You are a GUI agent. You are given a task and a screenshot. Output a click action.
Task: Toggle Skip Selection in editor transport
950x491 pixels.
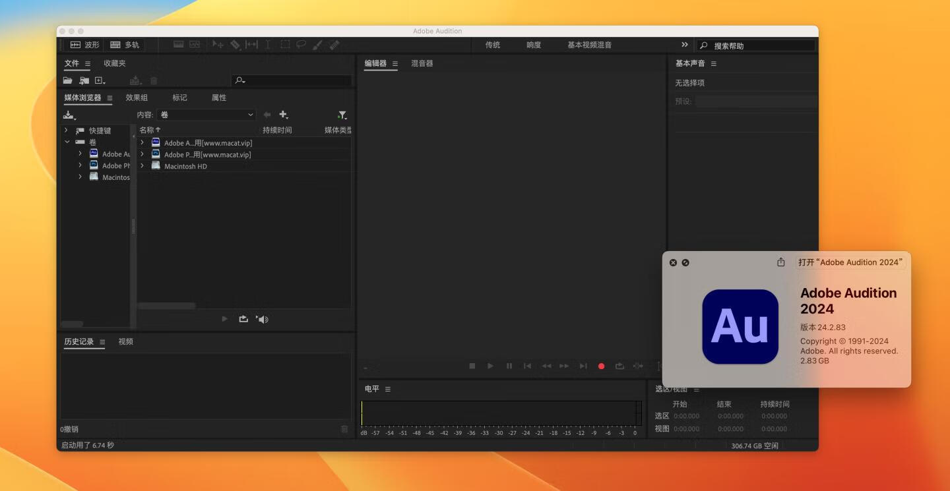click(x=638, y=366)
